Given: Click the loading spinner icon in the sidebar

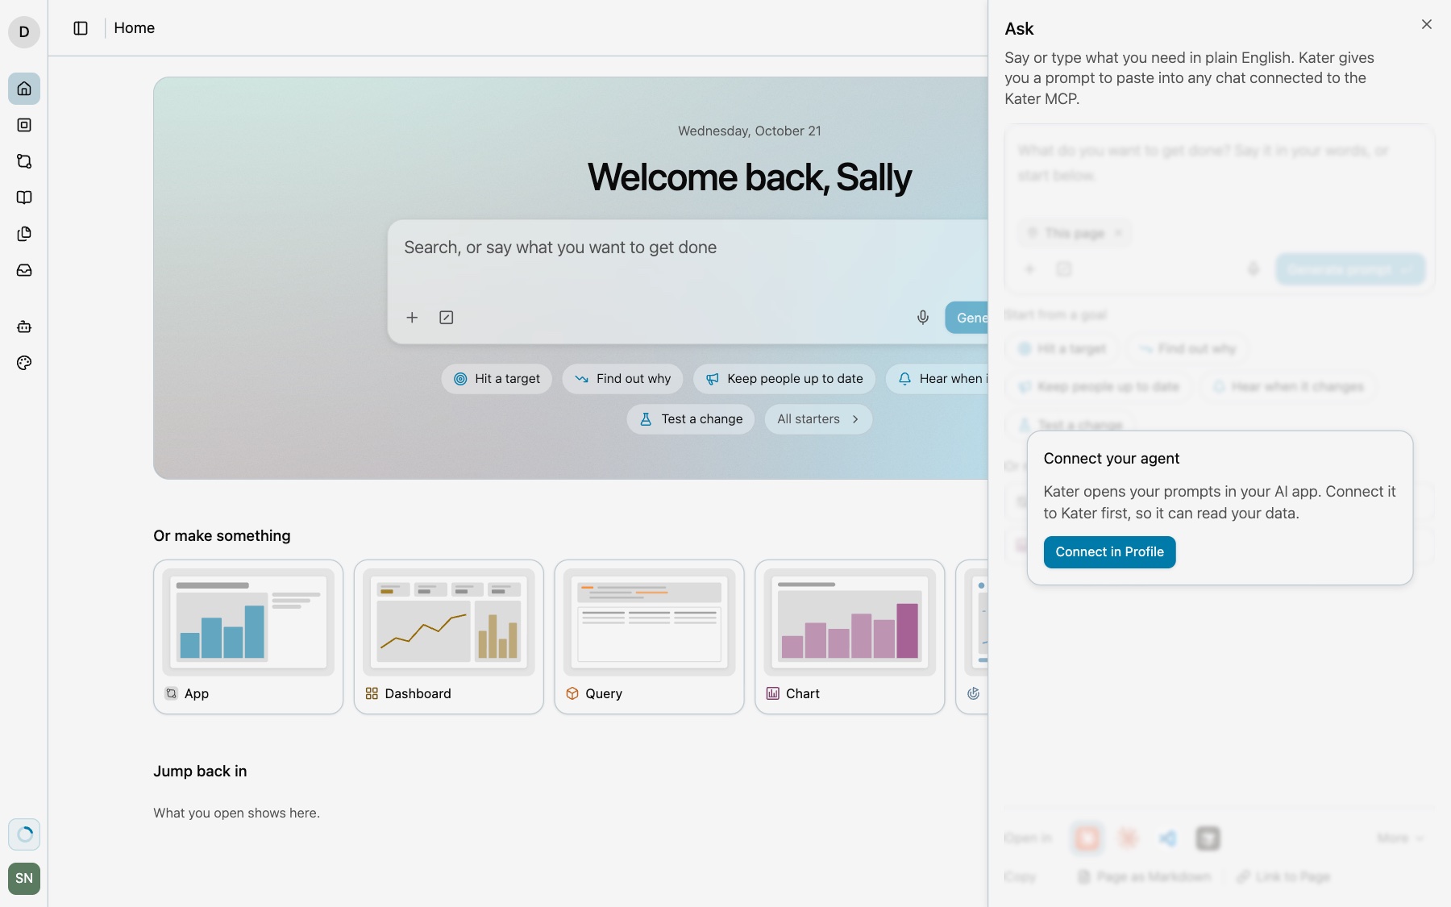Looking at the screenshot, I should [x=24, y=834].
